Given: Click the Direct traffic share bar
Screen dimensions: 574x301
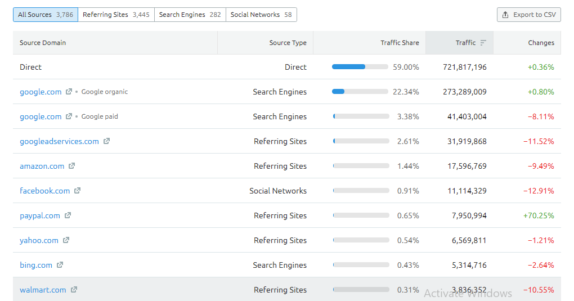Looking at the screenshot, I should pyautogui.click(x=360, y=67).
